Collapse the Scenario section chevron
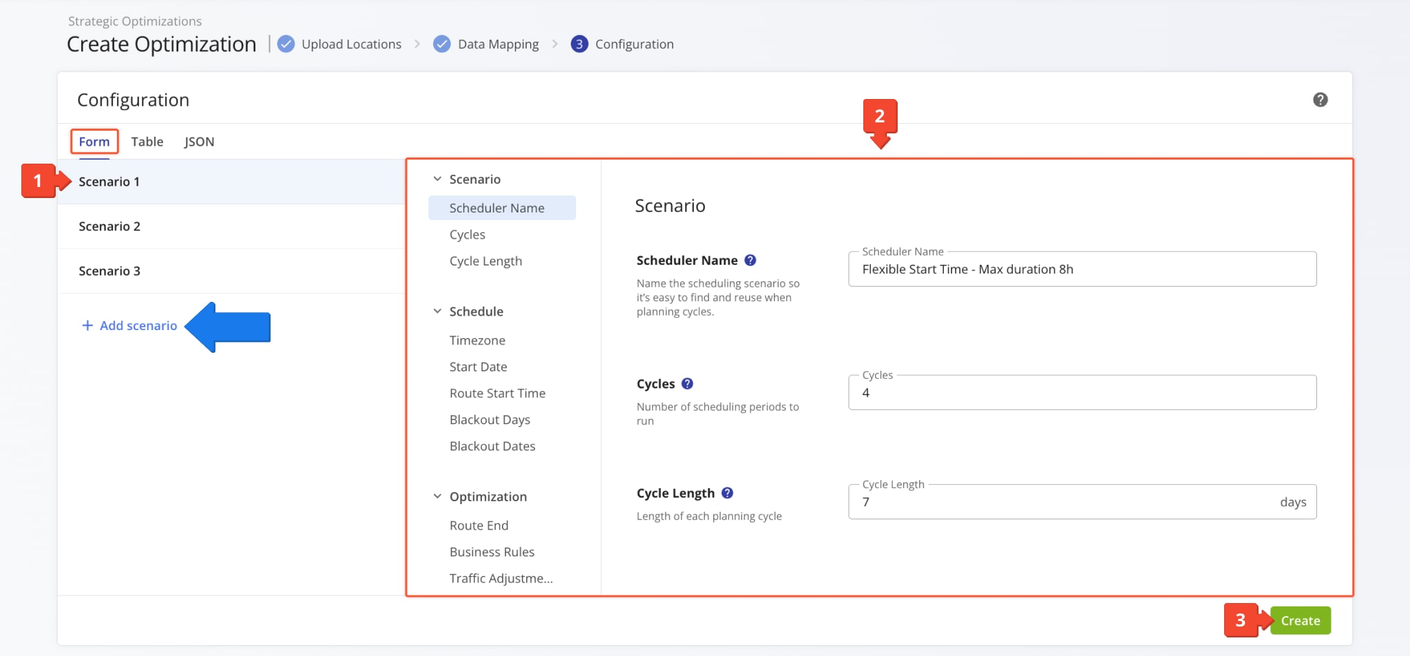1410x656 pixels. [437, 179]
